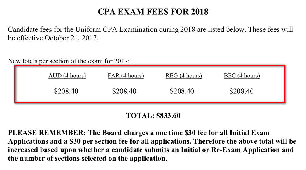Click the TOTAL: $833.60 line

point(153,116)
